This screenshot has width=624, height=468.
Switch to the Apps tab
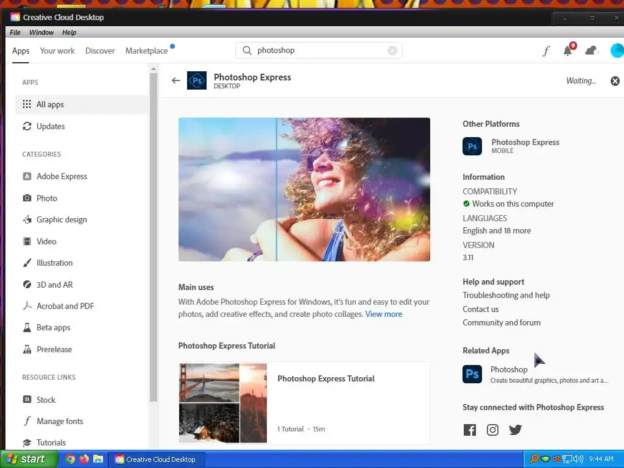pos(21,51)
